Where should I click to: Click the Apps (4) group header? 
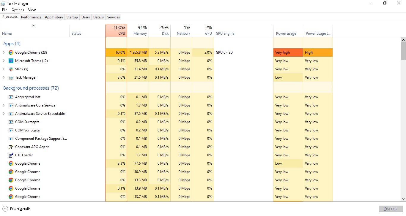pyautogui.click(x=12, y=44)
